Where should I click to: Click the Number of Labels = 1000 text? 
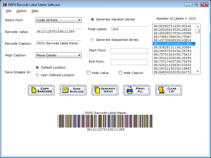(x=176, y=18)
